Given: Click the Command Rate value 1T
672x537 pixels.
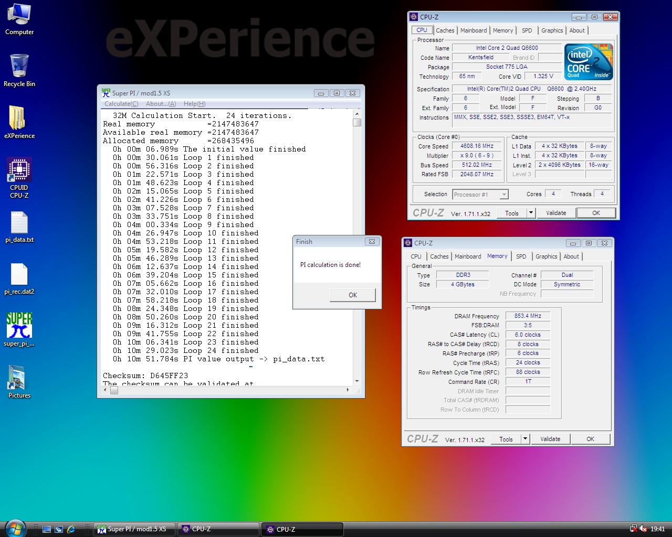Looking at the screenshot, I should tap(528, 381).
